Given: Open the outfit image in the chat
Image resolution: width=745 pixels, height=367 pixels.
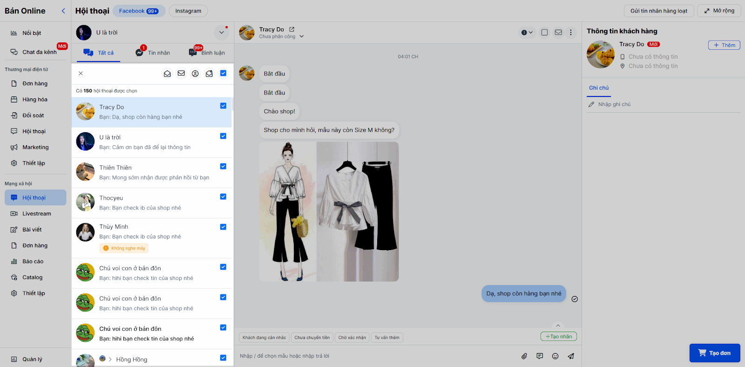Looking at the screenshot, I should pyautogui.click(x=329, y=211).
